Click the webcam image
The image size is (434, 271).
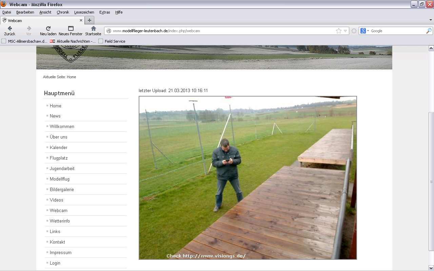(x=248, y=178)
